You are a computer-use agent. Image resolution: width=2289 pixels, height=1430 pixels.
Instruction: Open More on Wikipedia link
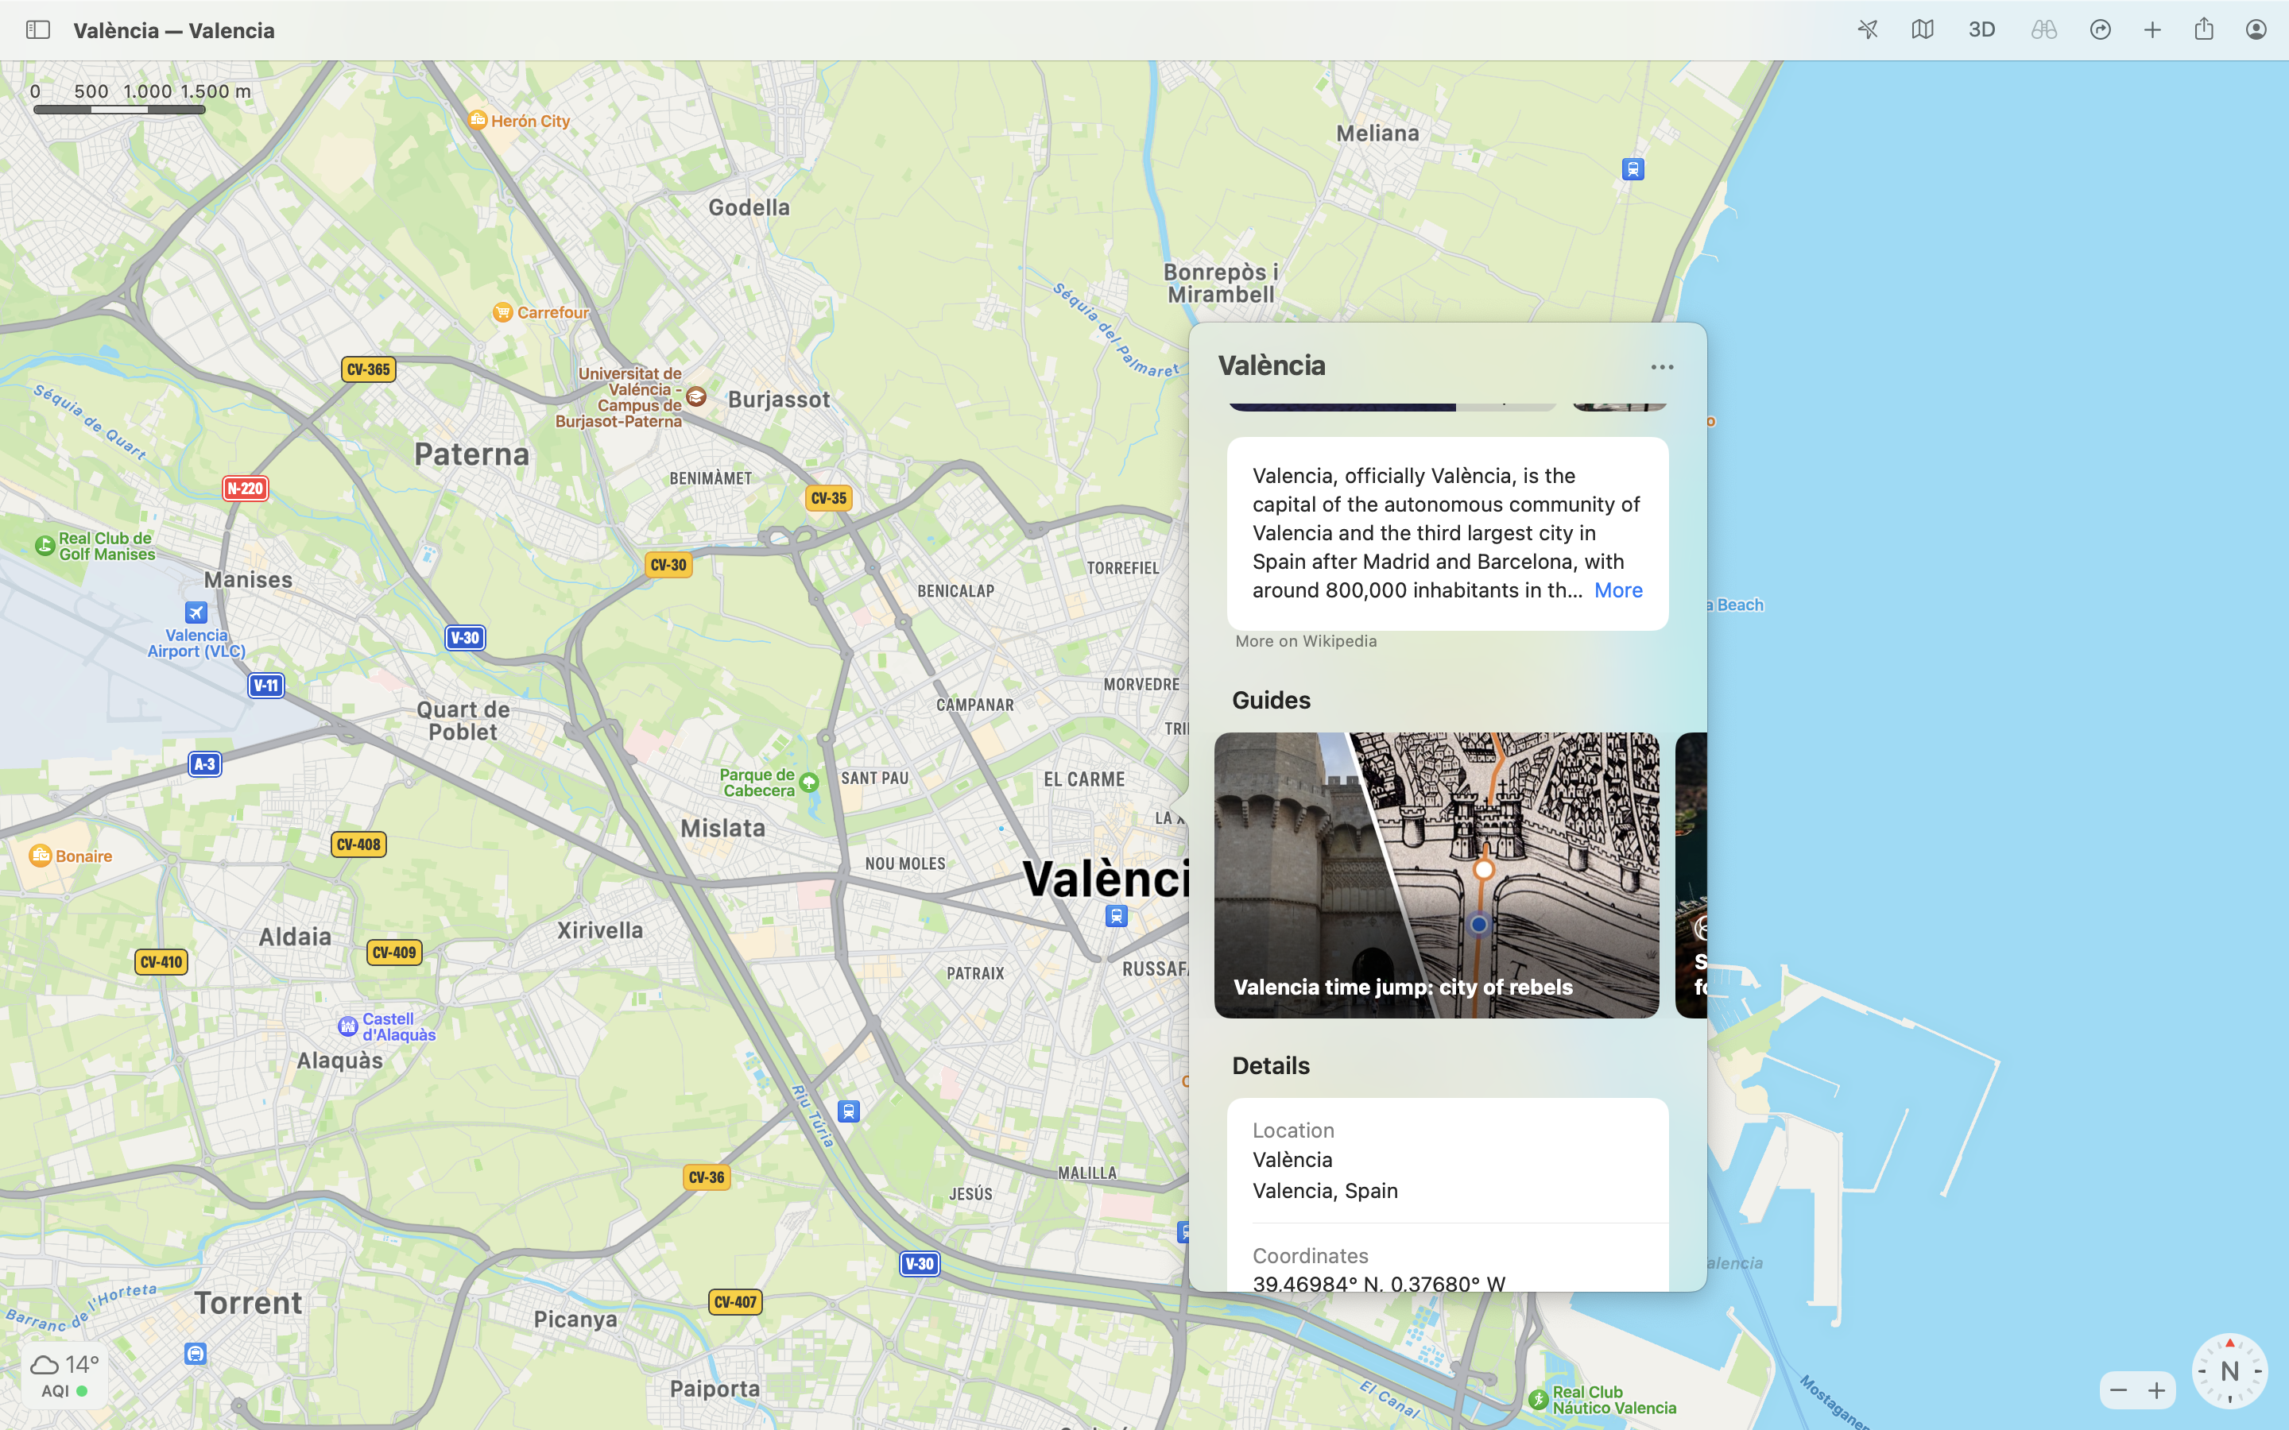[1305, 641]
